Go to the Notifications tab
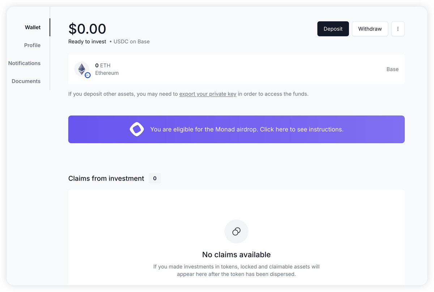 (x=24, y=63)
